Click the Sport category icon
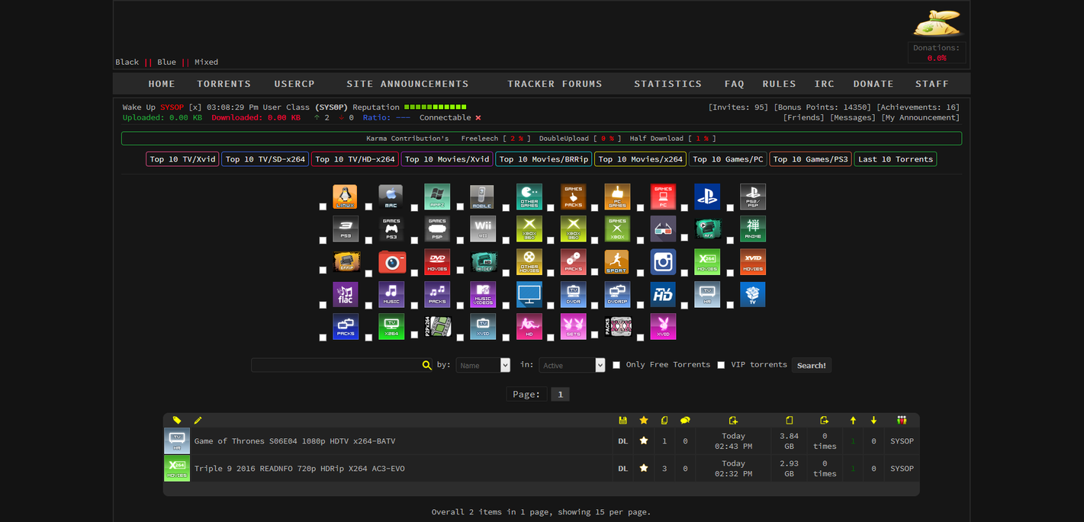 tap(616, 261)
